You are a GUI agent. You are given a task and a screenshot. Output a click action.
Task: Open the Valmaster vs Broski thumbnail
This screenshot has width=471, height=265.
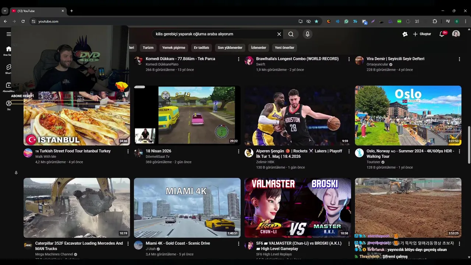[298, 208]
